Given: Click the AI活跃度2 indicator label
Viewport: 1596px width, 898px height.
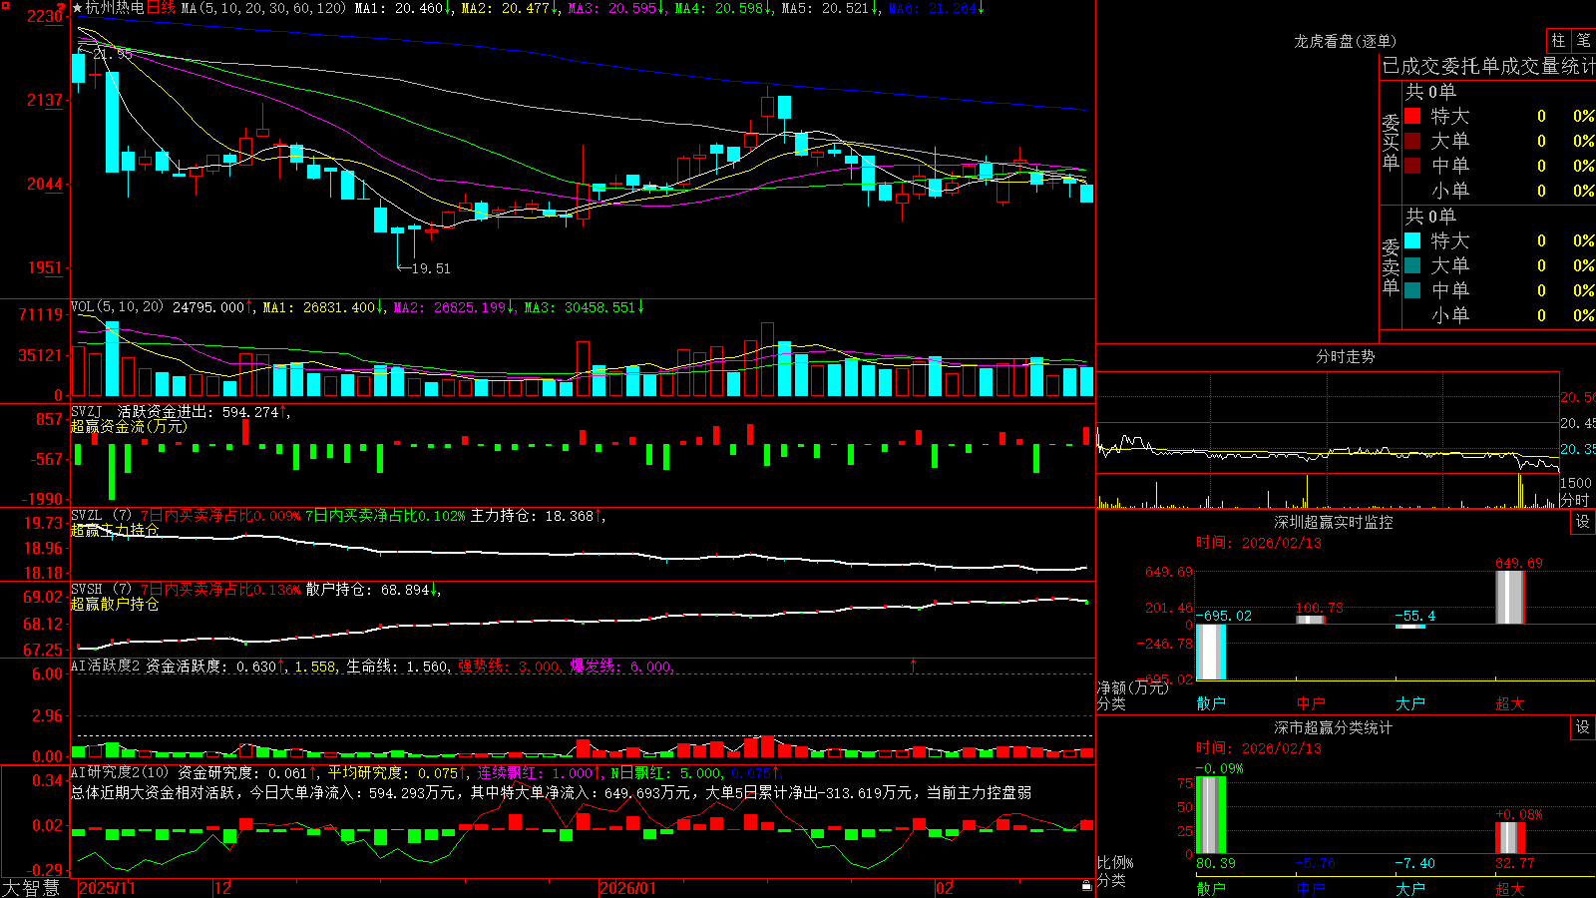Looking at the screenshot, I should [x=106, y=666].
